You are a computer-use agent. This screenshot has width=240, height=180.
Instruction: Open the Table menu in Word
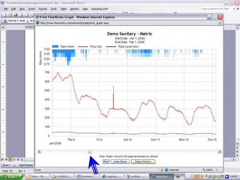[63, 9]
